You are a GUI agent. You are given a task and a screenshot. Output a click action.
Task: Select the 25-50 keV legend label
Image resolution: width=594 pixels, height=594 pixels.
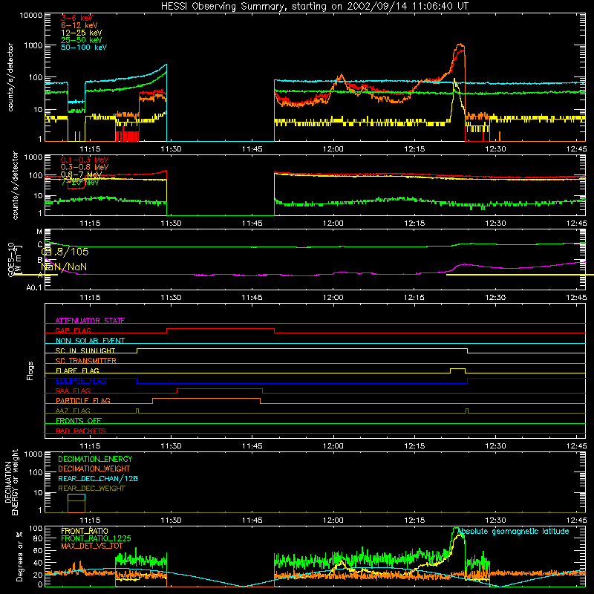point(81,40)
